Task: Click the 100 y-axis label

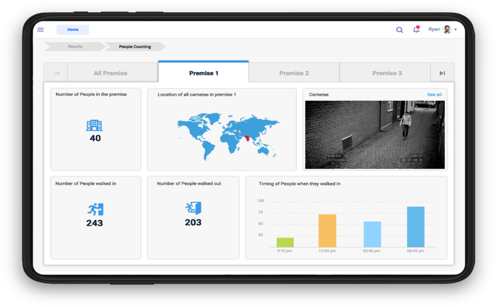Action: tap(260, 201)
